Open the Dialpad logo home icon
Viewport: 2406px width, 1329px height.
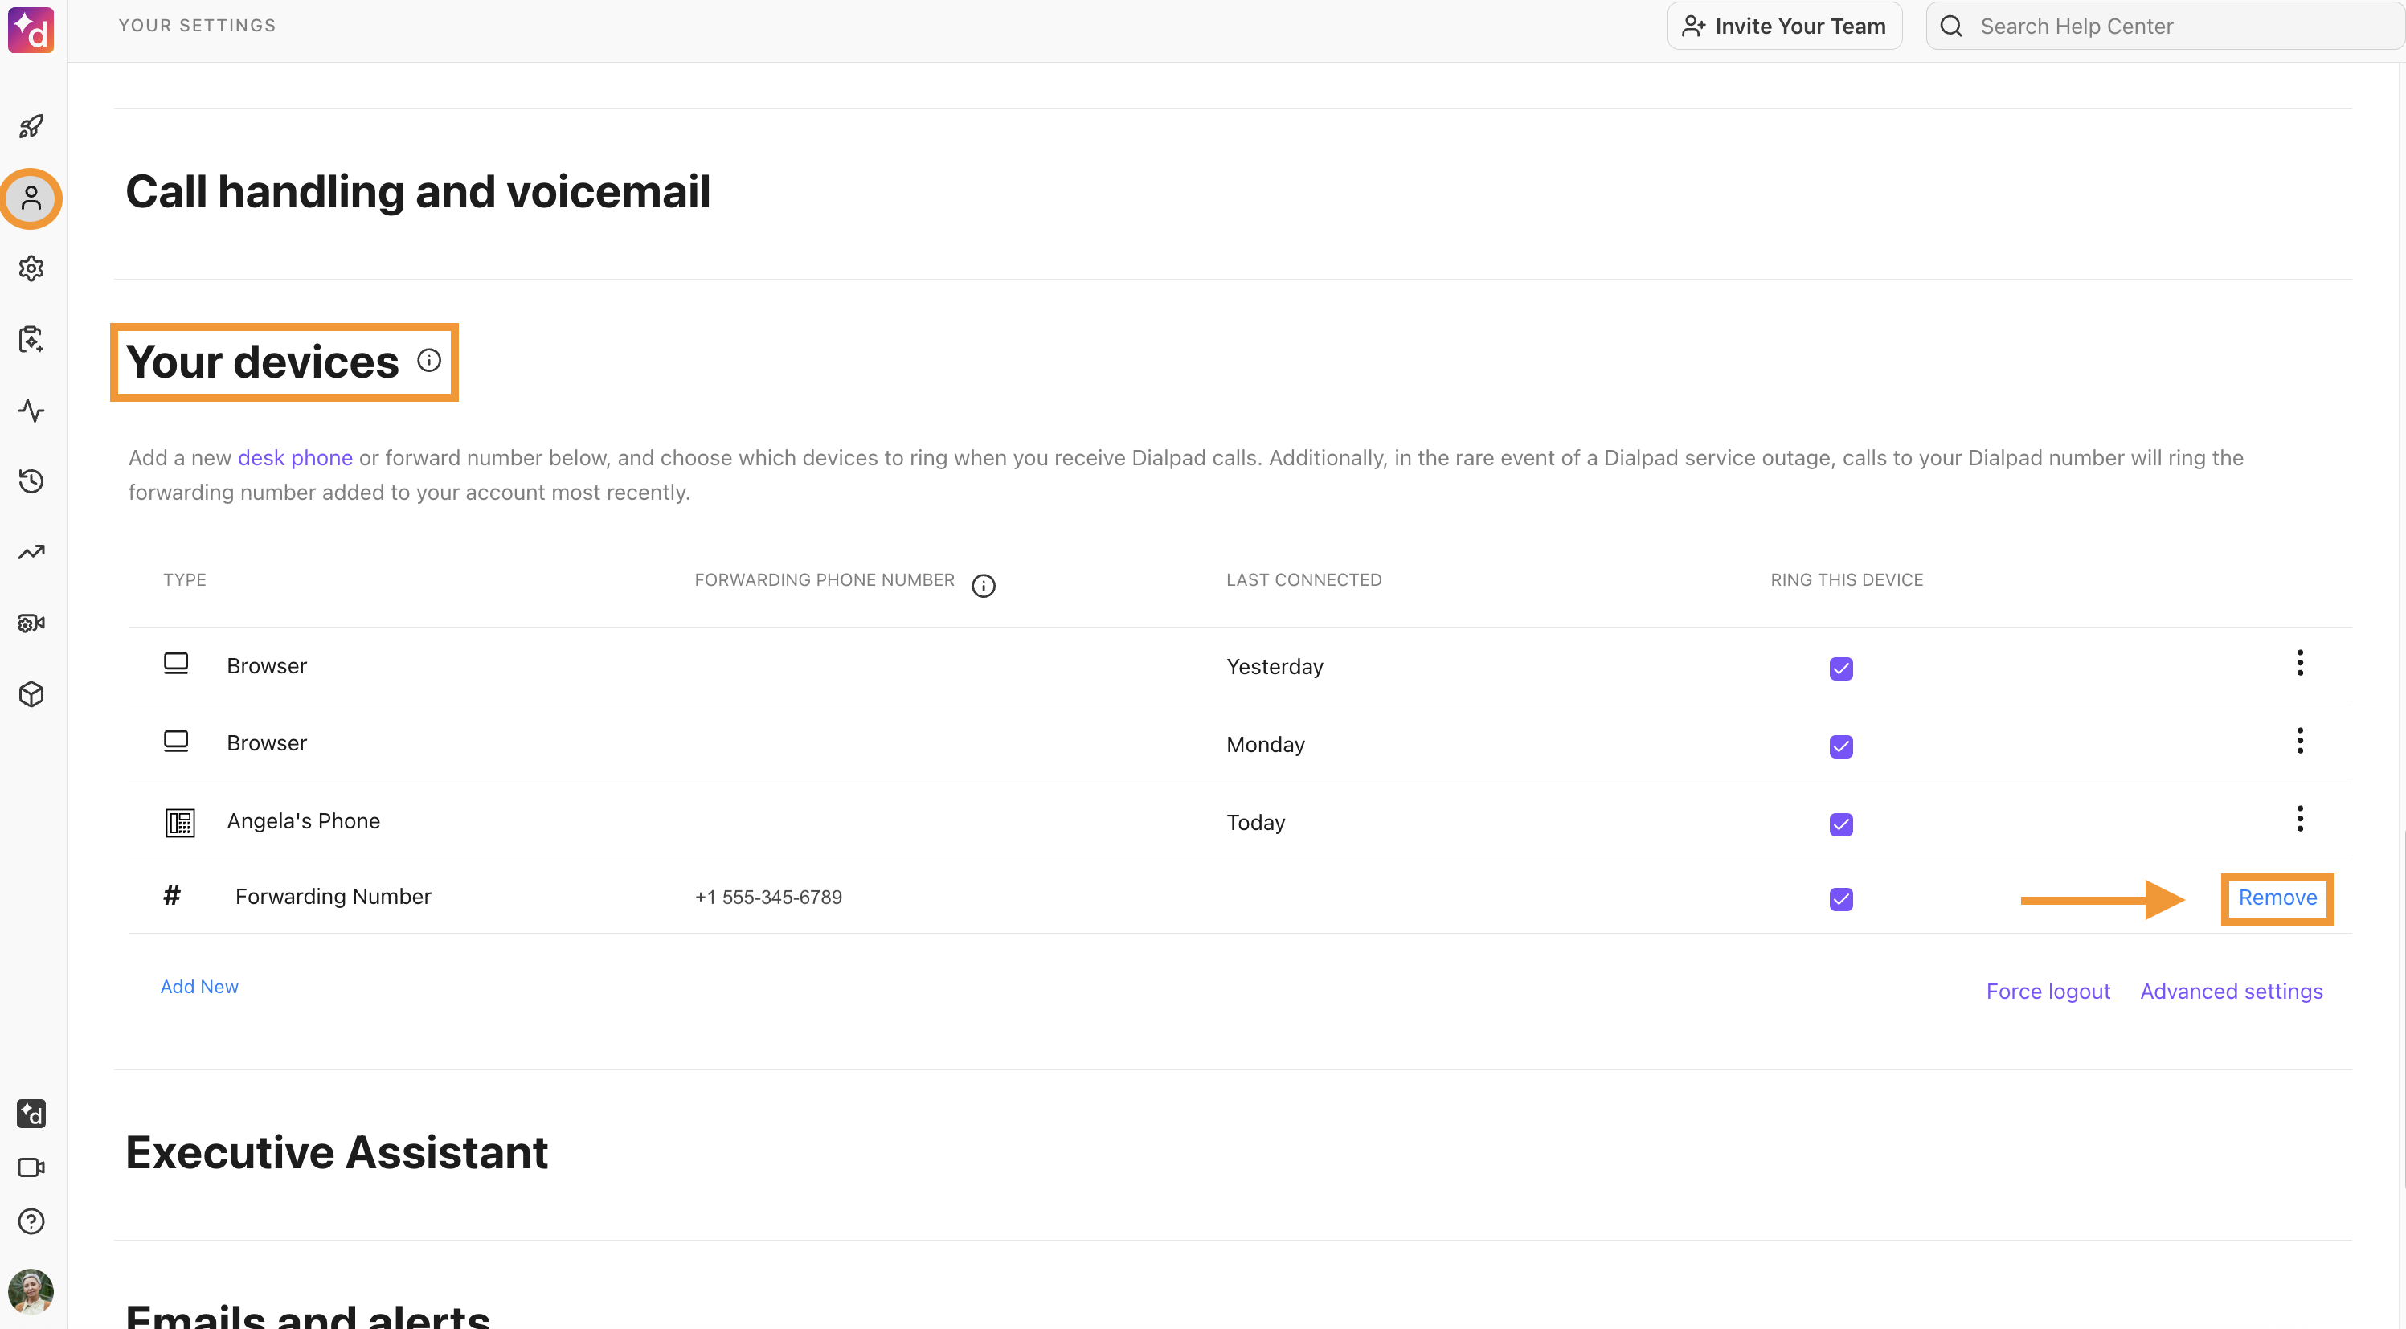click(31, 30)
